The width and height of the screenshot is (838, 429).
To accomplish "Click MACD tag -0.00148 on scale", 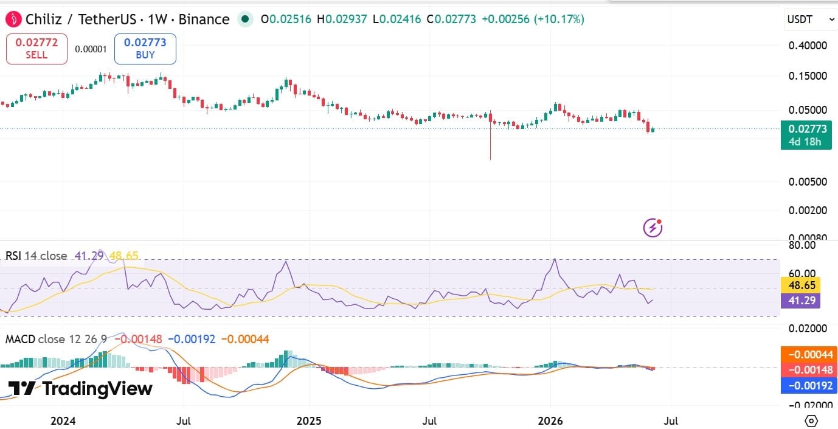I will 808,370.
